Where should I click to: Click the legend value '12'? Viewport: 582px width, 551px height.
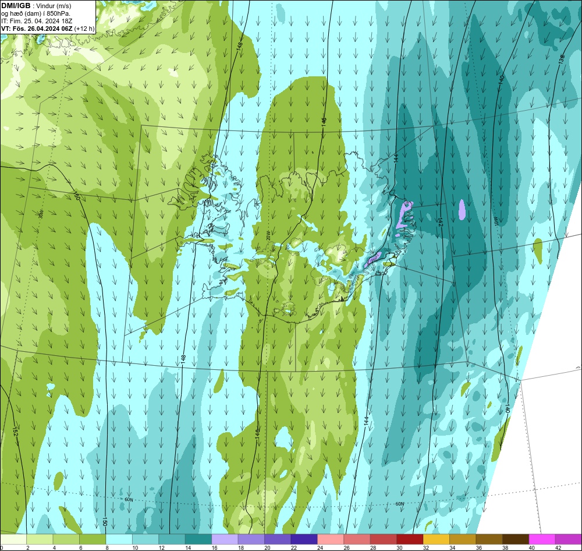[161, 548]
